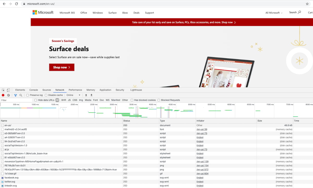Clear the network log
Image resolution: width=313 pixels, height=188 pixels.
pos(9,95)
